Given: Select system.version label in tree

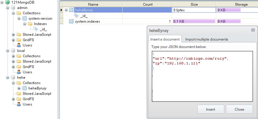Looking at the screenshot, I should [x=40, y=18].
